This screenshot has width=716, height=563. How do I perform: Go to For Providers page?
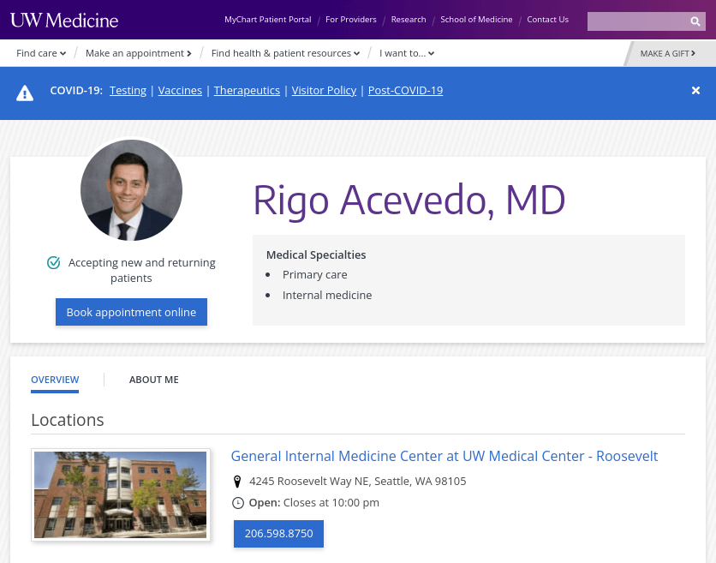(x=350, y=20)
